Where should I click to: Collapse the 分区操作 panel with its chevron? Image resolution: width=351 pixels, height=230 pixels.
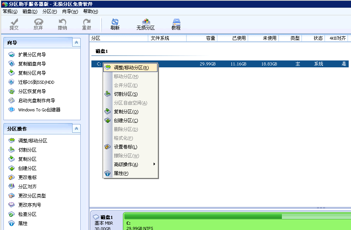76,129
